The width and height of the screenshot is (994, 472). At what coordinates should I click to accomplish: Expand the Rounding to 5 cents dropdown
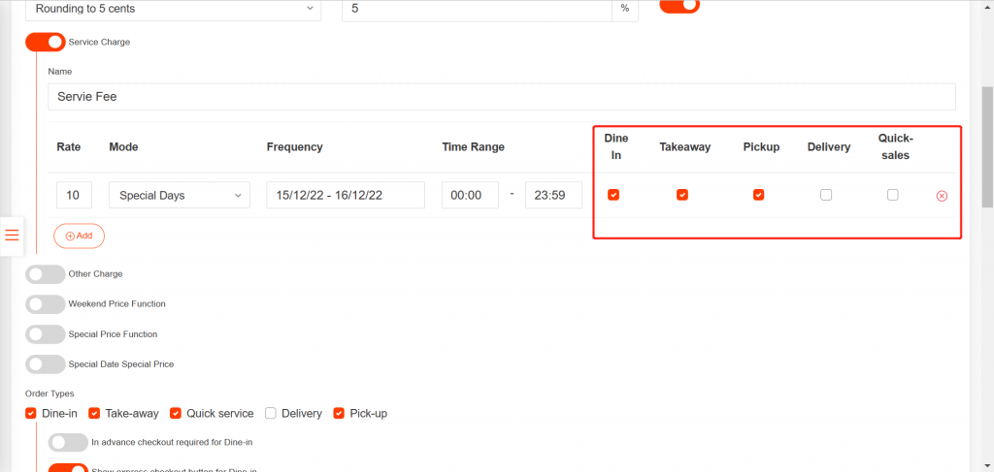tap(171, 8)
